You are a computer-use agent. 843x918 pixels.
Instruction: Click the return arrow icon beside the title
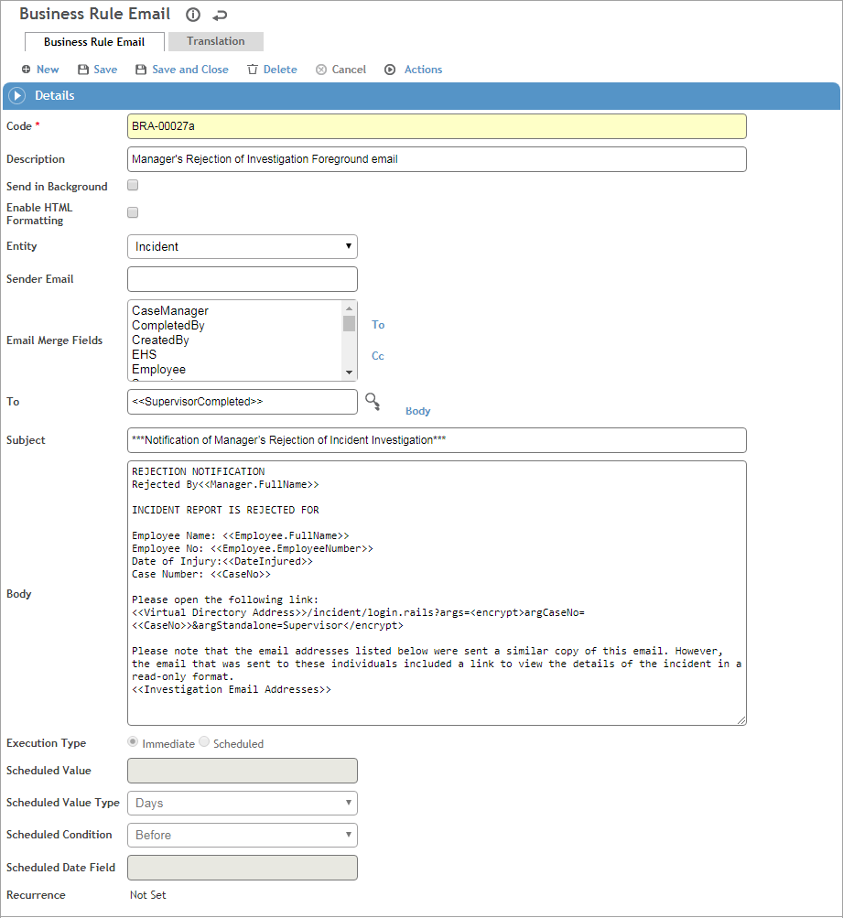(220, 16)
